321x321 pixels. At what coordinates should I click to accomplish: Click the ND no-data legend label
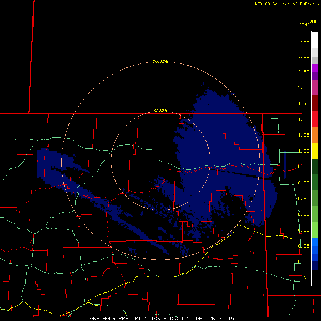(x=306, y=278)
